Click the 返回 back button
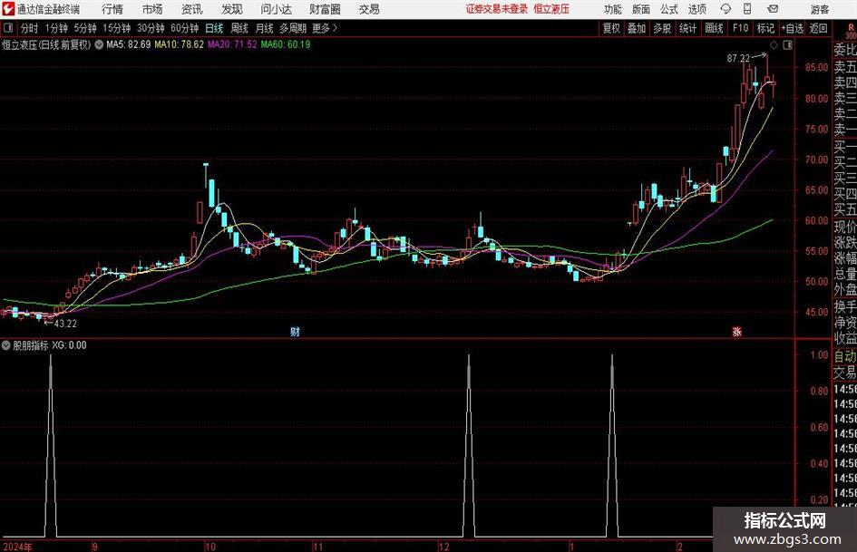The image size is (857, 552). click(818, 28)
